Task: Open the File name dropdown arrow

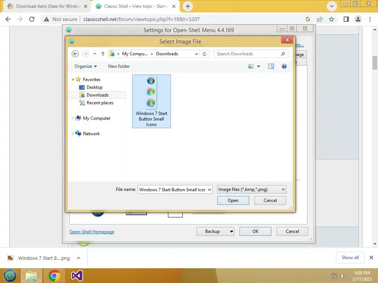Action: pyautogui.click(x=210, y=190)
